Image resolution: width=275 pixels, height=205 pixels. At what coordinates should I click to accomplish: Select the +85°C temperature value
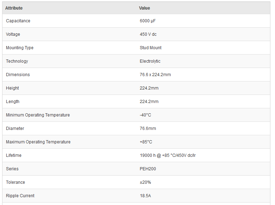click(146, 142)
